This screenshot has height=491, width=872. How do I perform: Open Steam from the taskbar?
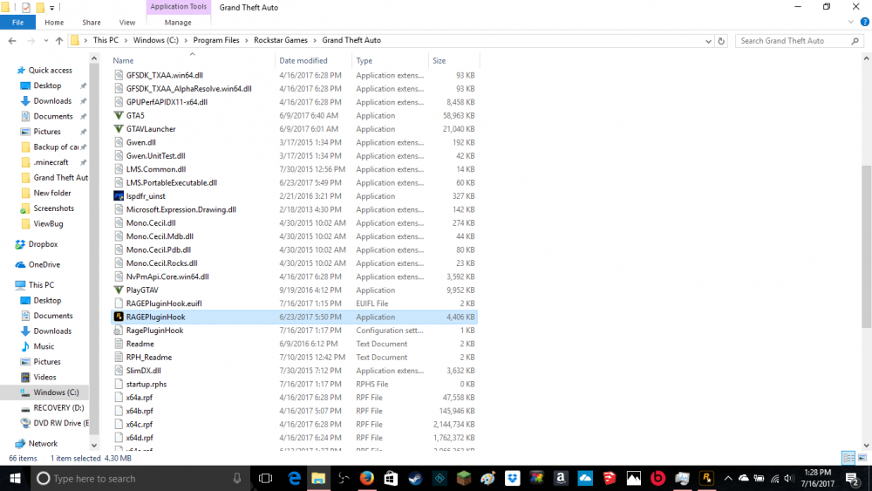pos(415,478)
